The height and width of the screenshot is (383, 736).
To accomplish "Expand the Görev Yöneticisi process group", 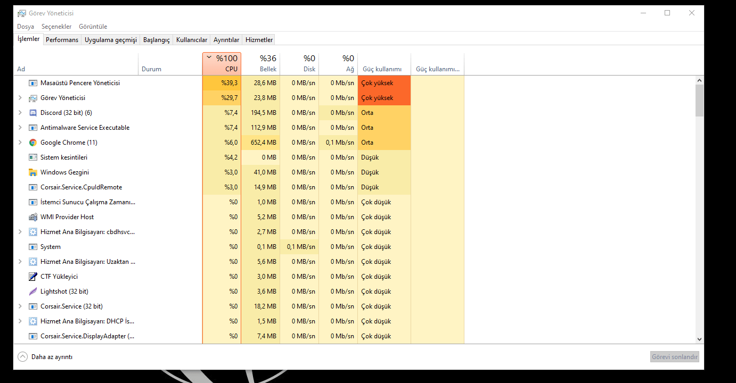I will point(20,98).
